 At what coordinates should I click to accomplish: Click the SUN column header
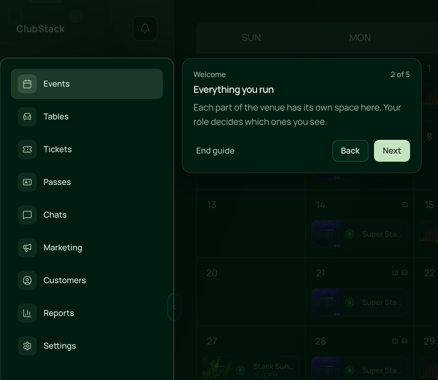[x=251, y=38]
